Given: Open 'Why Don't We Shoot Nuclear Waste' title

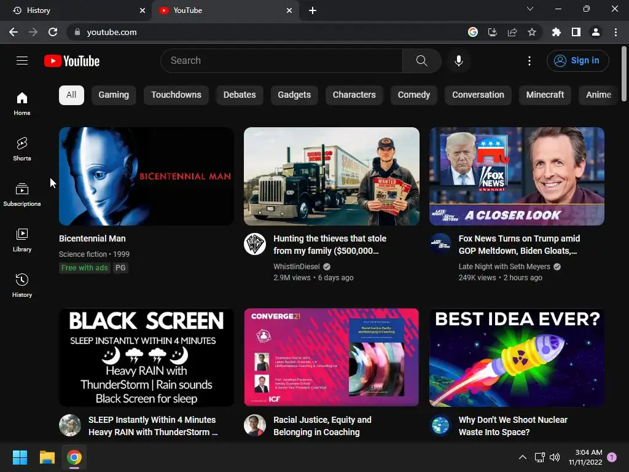Looking at the screenshot, I should [513, 426].
